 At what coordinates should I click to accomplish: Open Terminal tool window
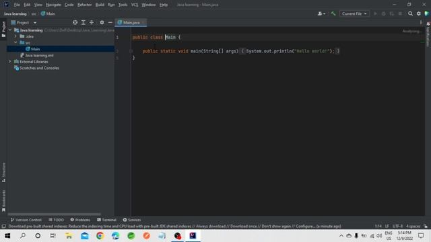click(106, 220)
